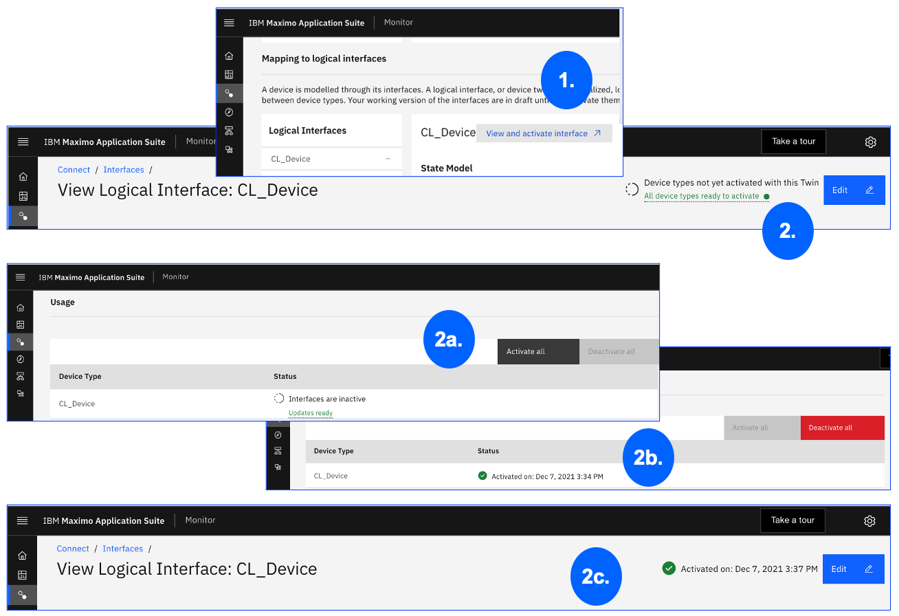Click the CL_Device cell in the Usage panel table
This screenshot has width=899, height=616.
click(77, 404)
